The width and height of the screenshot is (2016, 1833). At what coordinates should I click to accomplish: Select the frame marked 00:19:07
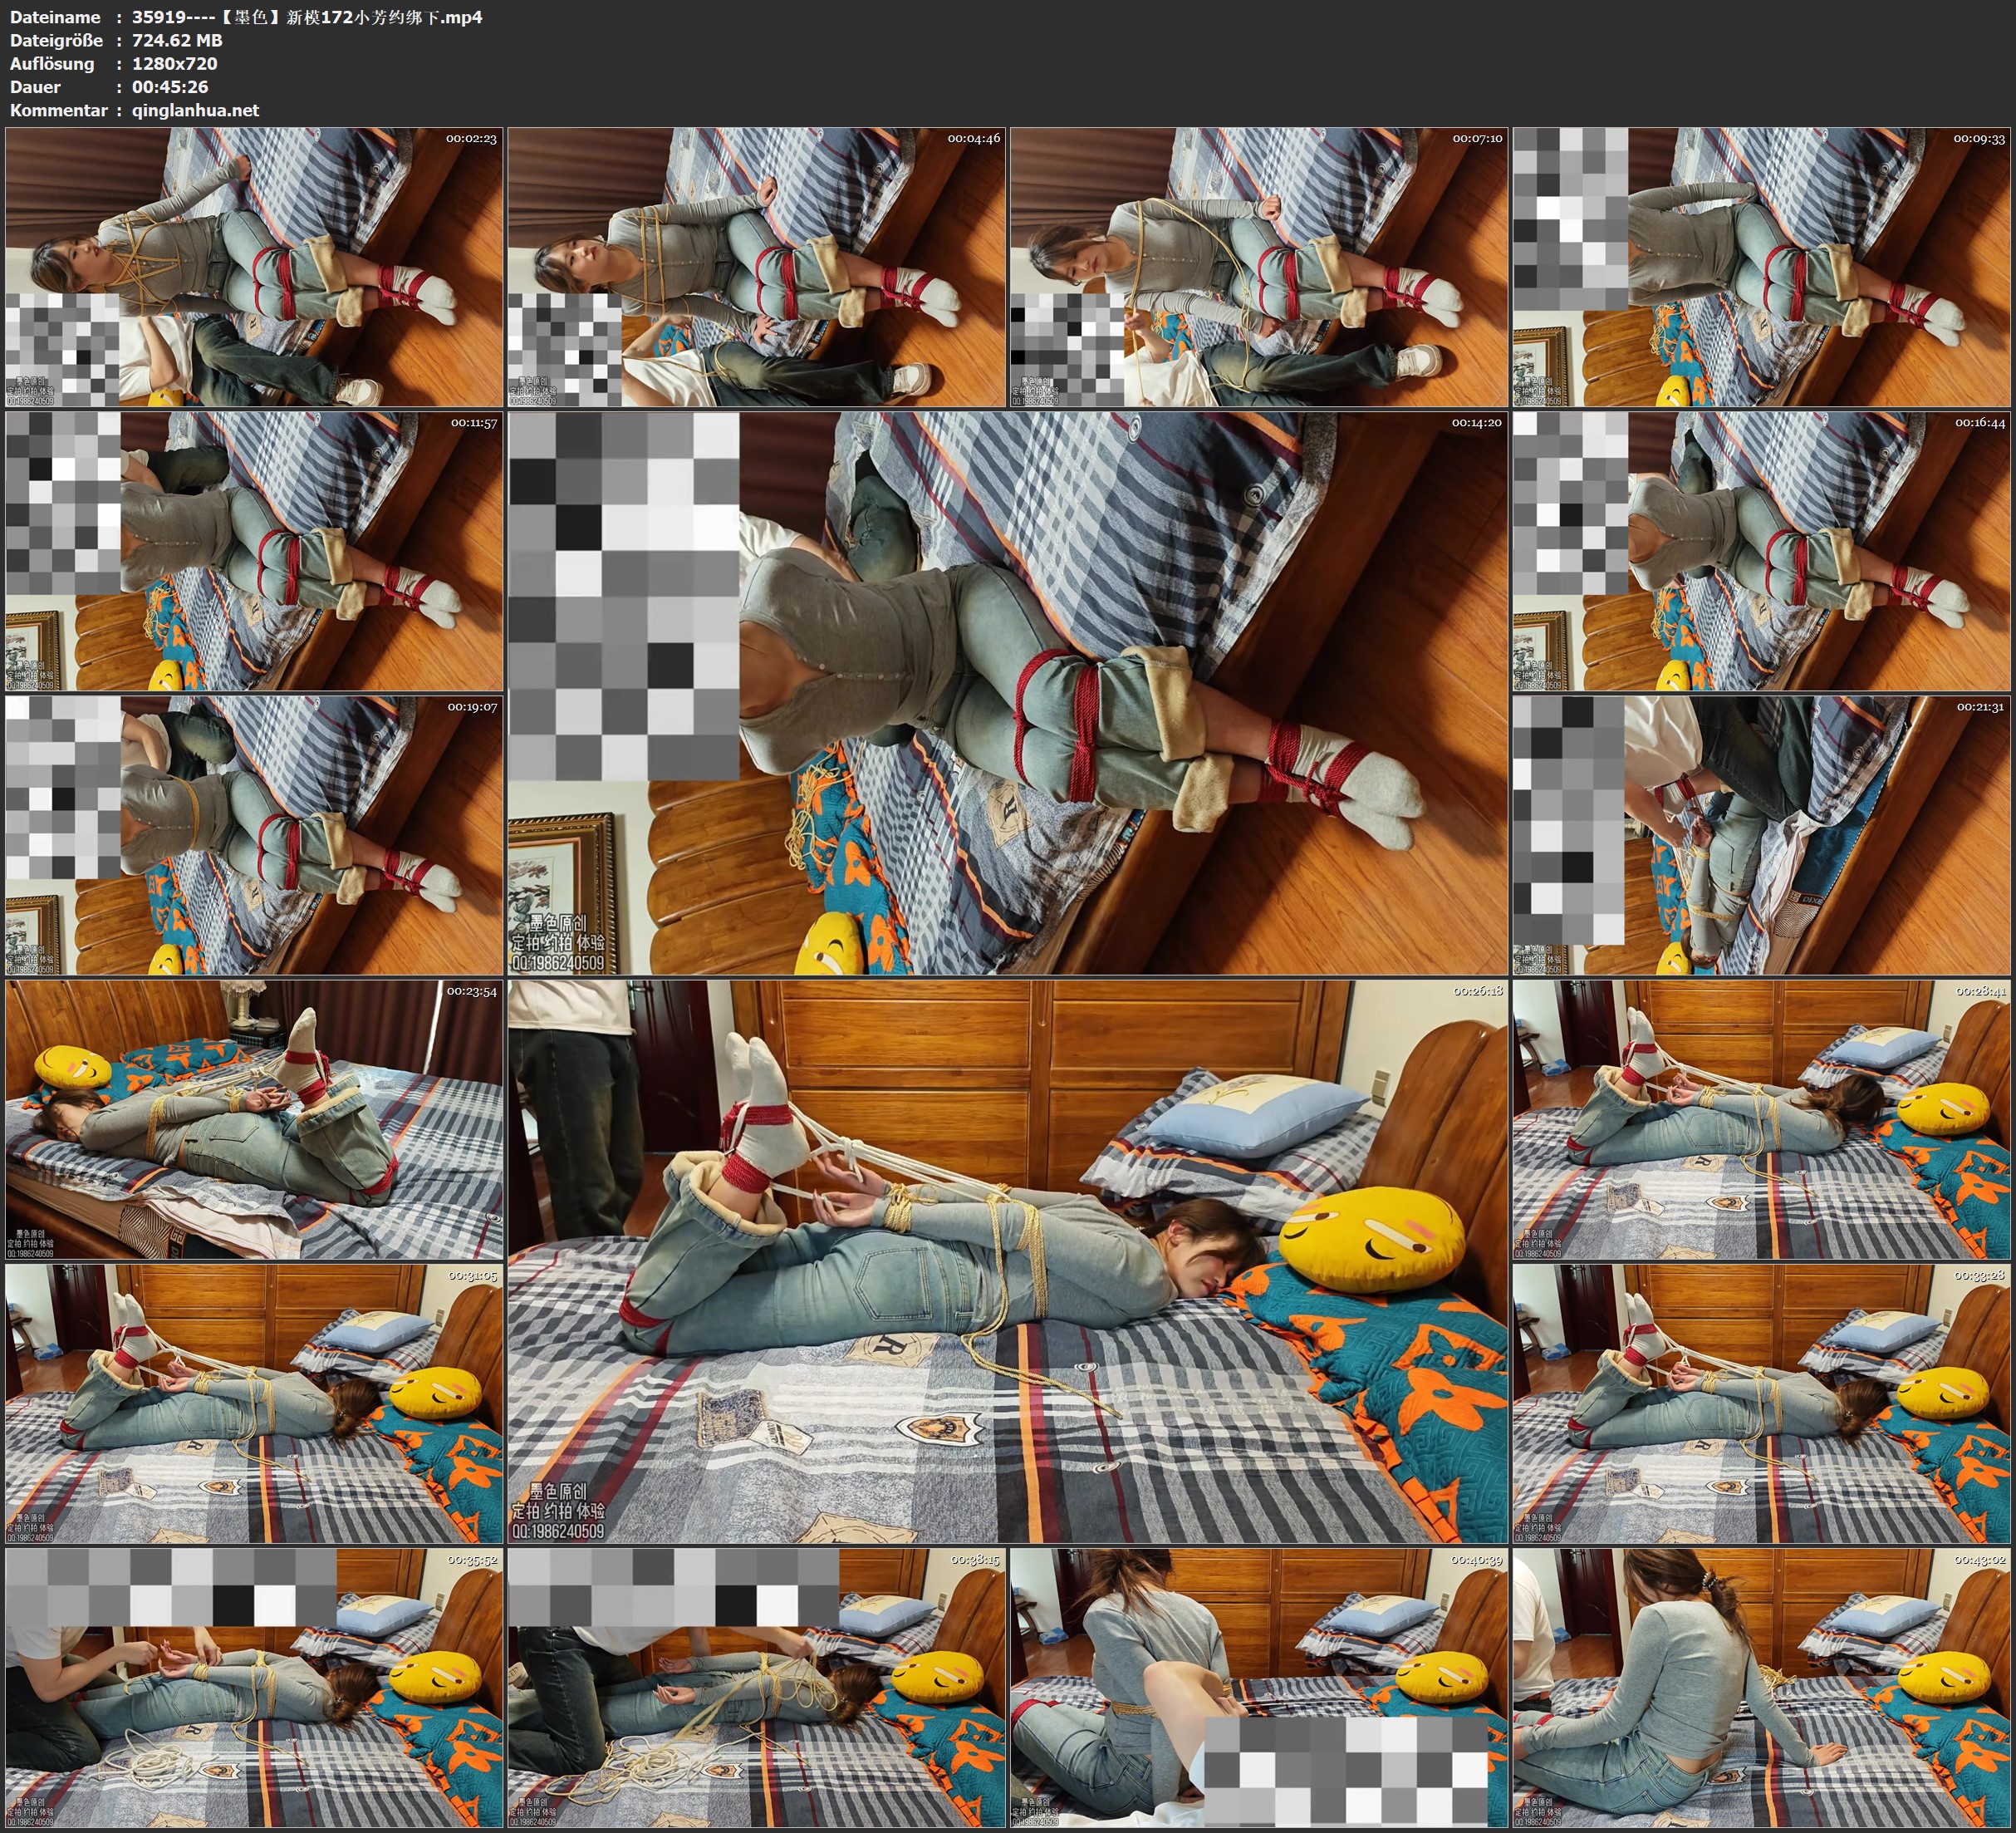tap(254, 835)
